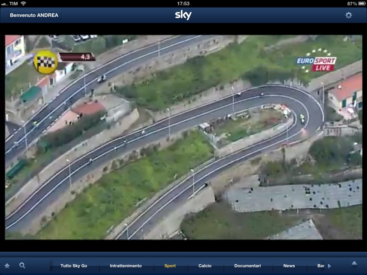Go to the Calcio tab
367x275 pixels.
coord(205,266)
